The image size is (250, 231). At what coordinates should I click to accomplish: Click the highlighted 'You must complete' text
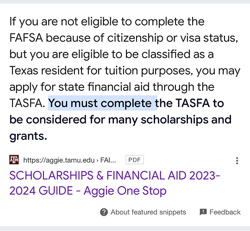tap(102, 103)
